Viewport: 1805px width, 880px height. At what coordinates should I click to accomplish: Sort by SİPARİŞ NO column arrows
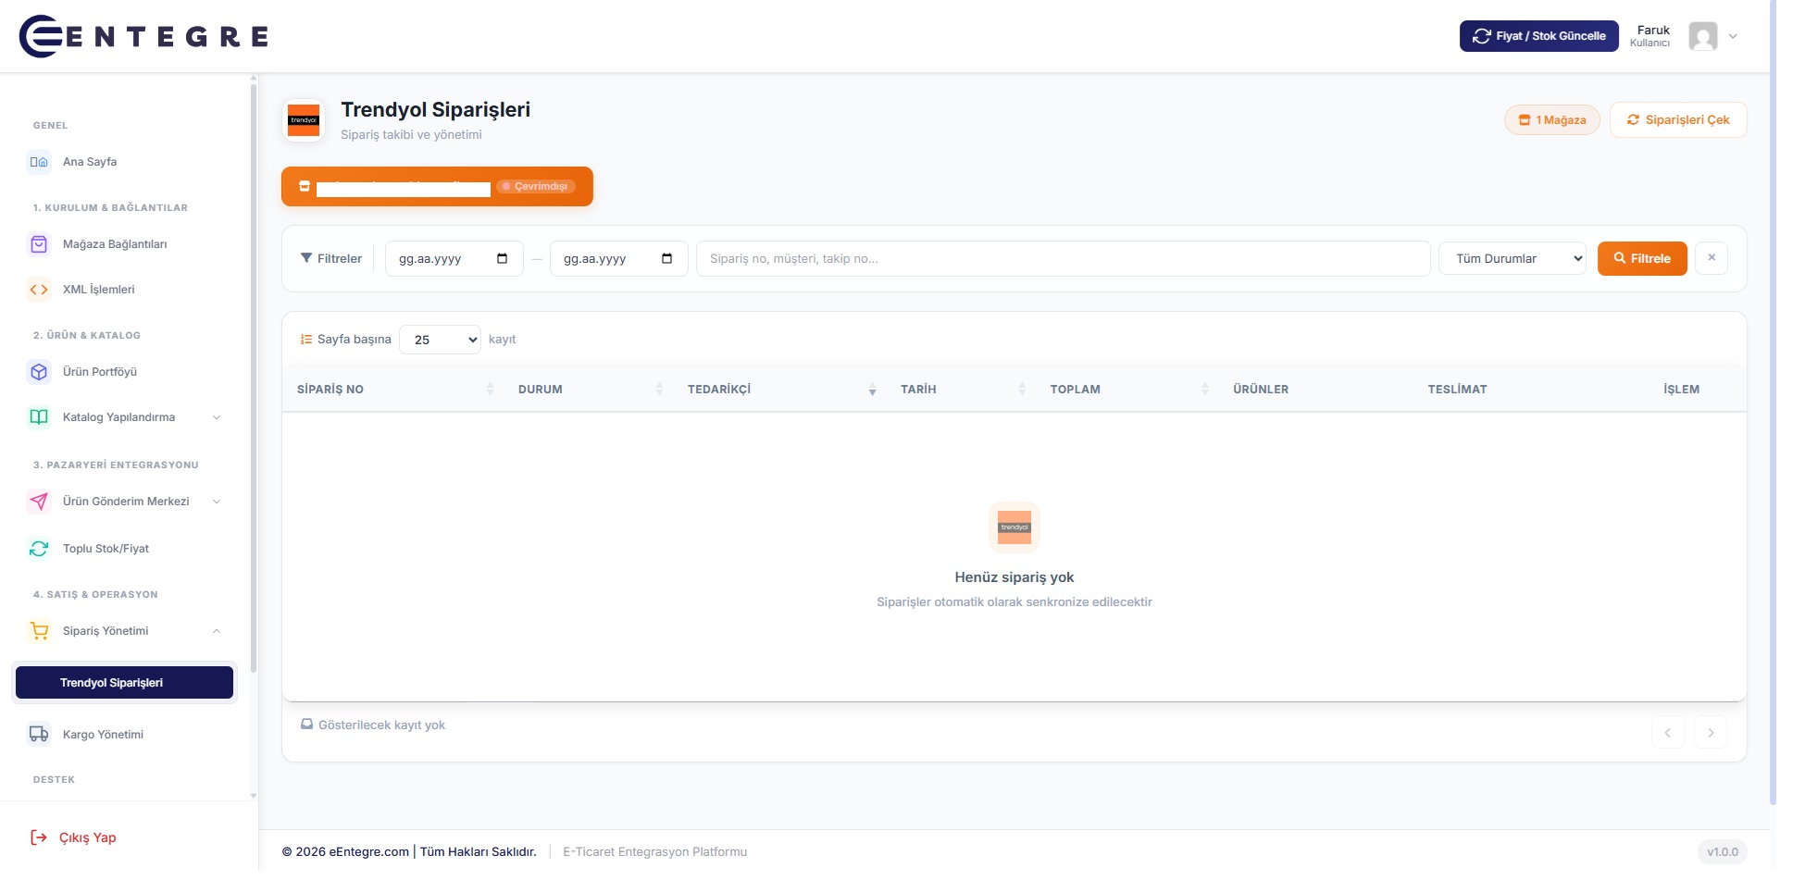(491, 390)
